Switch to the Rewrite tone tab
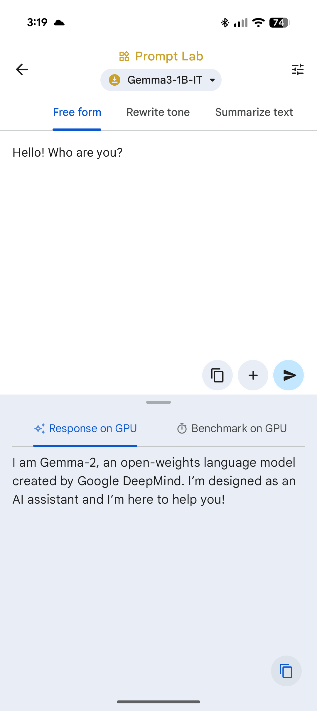Viewport: 317px width, 711px height. (158, 112)
